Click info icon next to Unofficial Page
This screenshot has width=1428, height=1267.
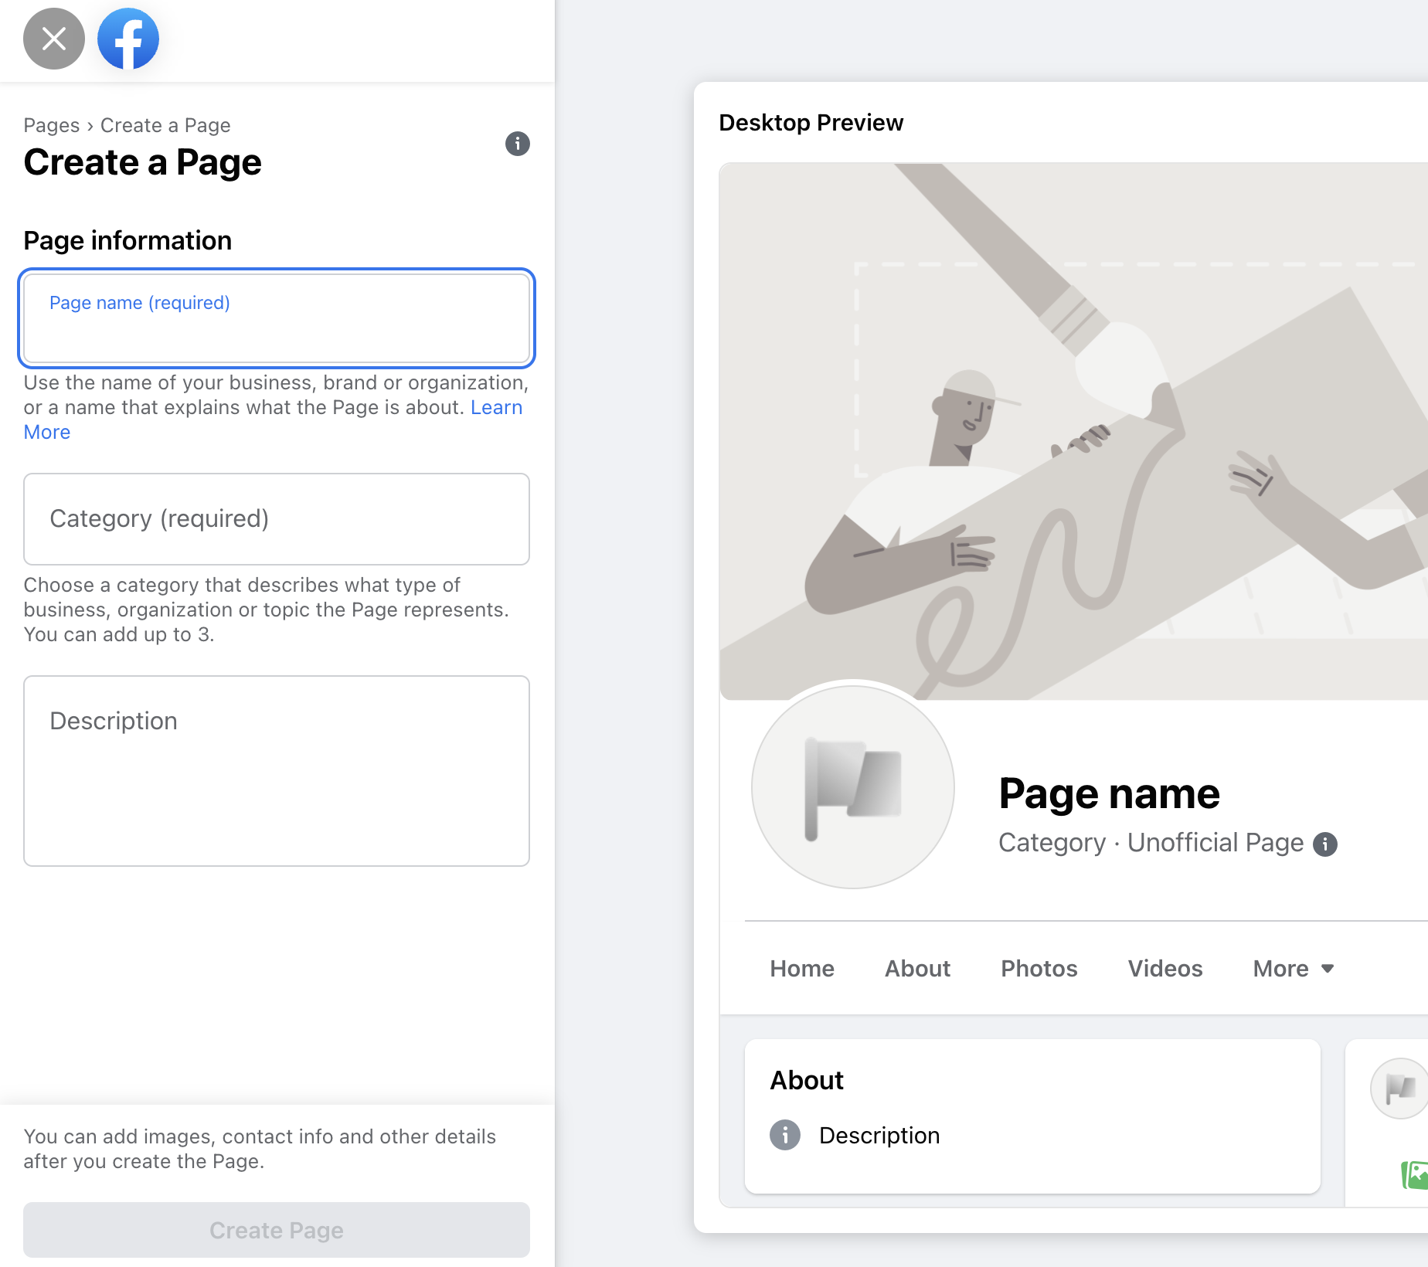tap(1325, 844)
